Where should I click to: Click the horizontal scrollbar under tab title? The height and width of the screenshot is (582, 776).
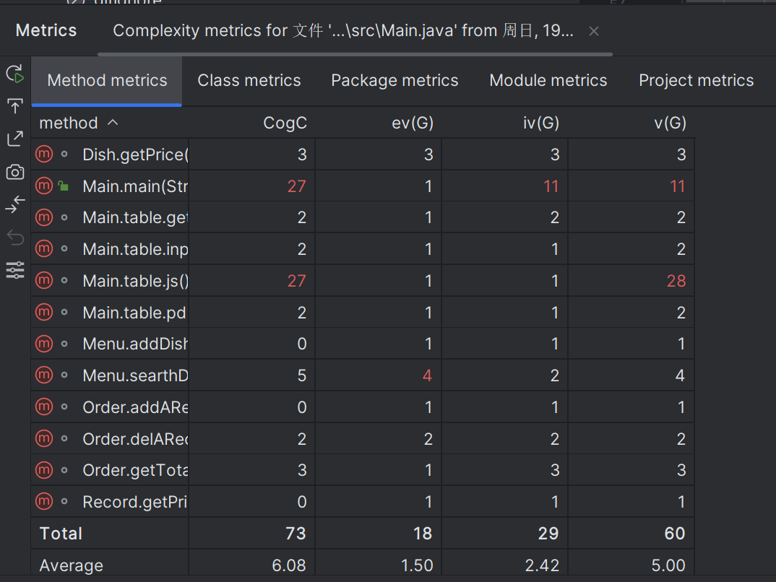(x=354, y=54)
